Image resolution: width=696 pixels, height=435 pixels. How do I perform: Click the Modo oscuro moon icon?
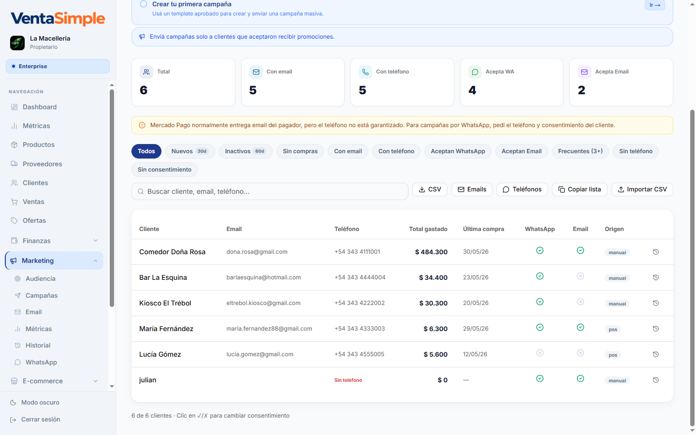(13, 403)
